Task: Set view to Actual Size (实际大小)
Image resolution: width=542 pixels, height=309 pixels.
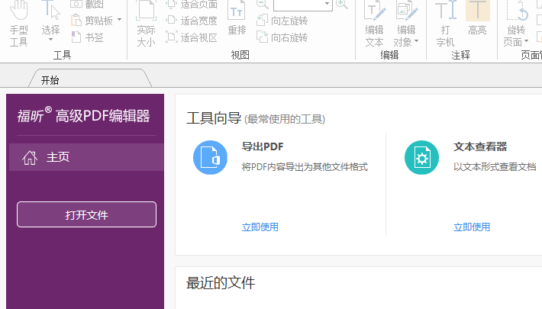Action: pyautogui.click(x=146, y=24)
